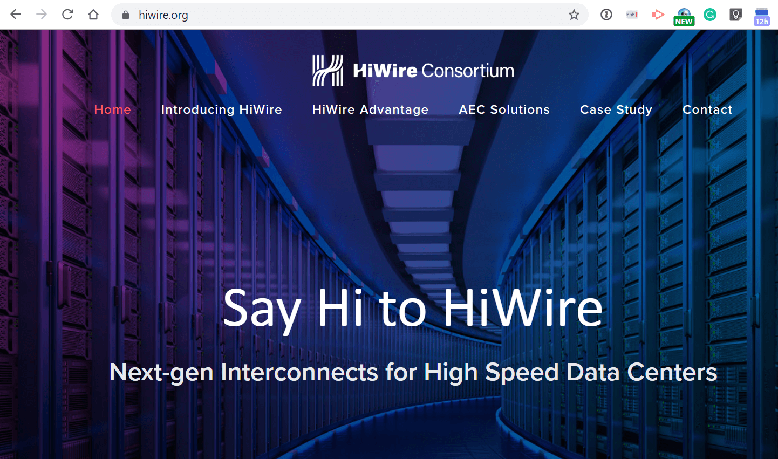Bookmark the page with the star icon
This screenshot has width=778, height=459.
pyautogui.click(x=574, y=15)
